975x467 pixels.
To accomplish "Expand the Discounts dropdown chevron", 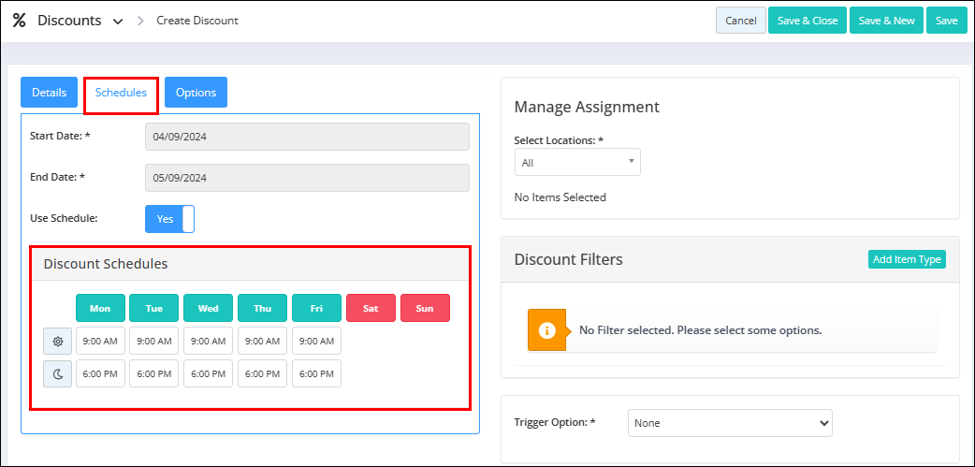I will 118,22.
